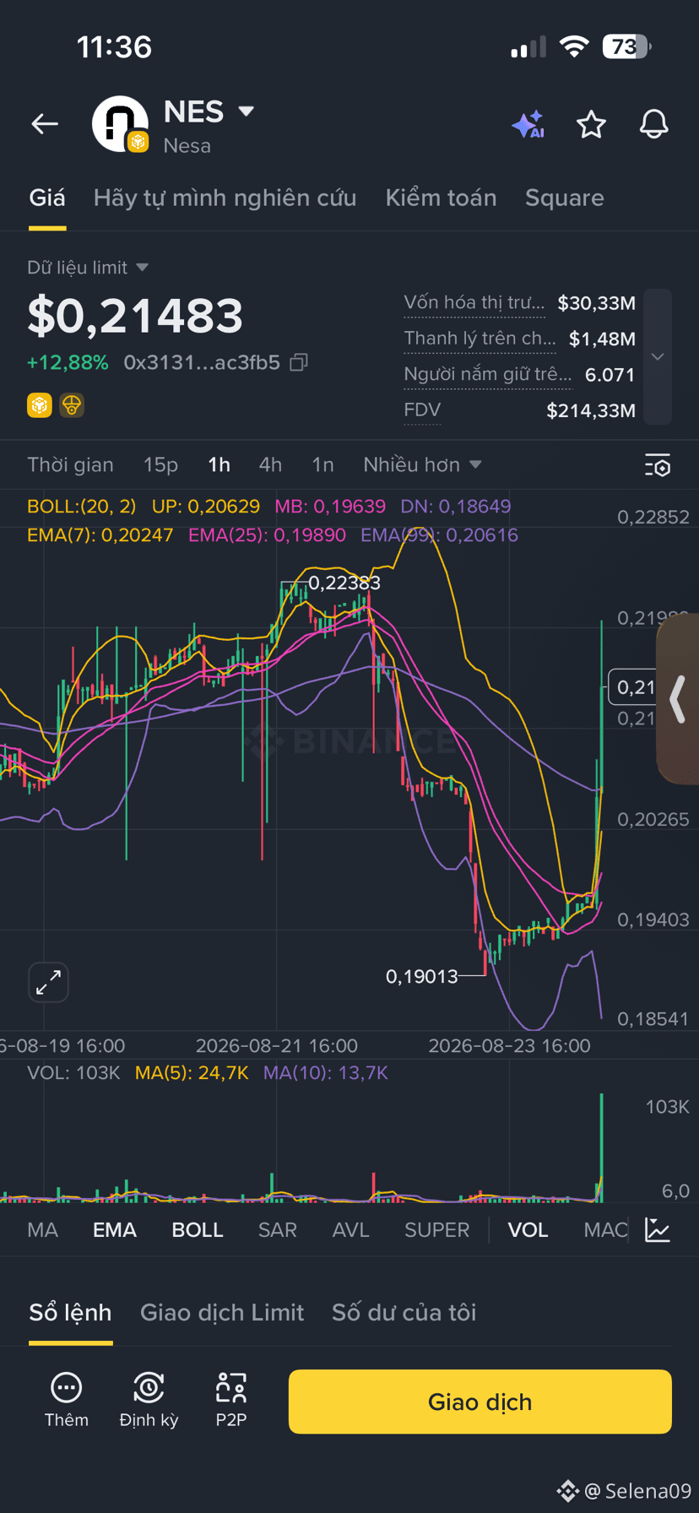Tap the +12,88% change value
Screen dimensions: 699x1513
[68, 363]
